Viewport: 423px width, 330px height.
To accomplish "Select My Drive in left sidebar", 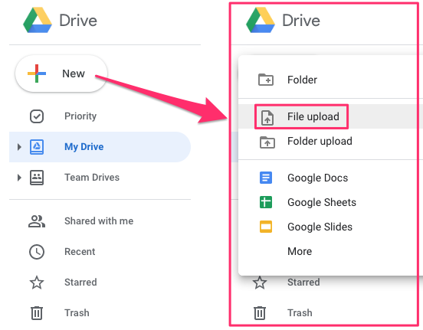I will pyautogui.click(x=100, y=147).
